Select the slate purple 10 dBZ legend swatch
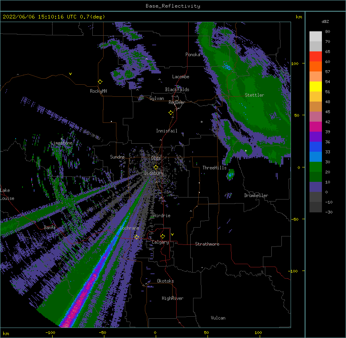 [315, 187]
